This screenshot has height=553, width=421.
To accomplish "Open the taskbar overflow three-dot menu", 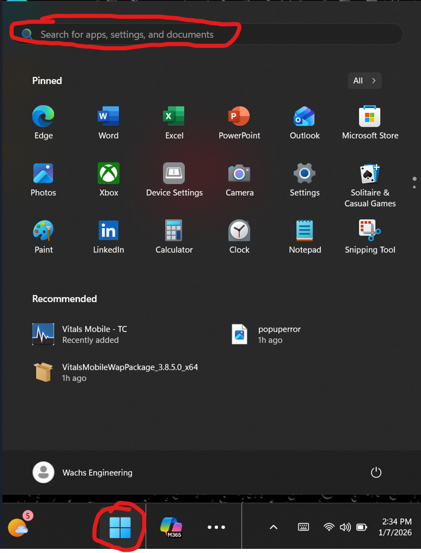I will [x=216, y=527].
